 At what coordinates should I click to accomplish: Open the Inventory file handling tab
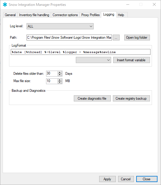pos(34,15)
